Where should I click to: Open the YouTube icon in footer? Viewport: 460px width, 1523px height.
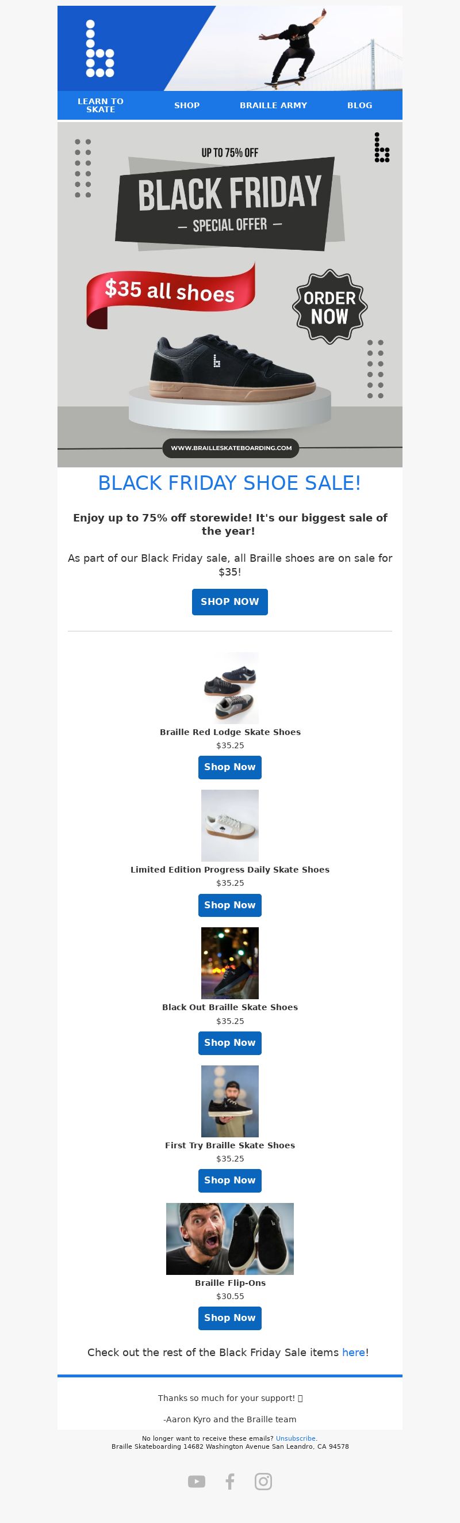click(x=197, y=1481)
